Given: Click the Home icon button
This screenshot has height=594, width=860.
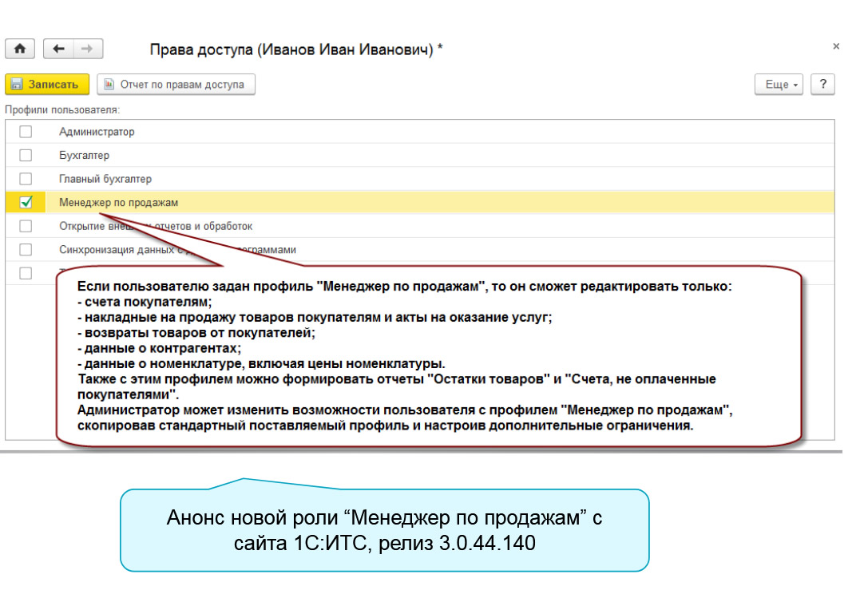Looking at the screenshot, I should pyautogui.click(x=20, y=49).
